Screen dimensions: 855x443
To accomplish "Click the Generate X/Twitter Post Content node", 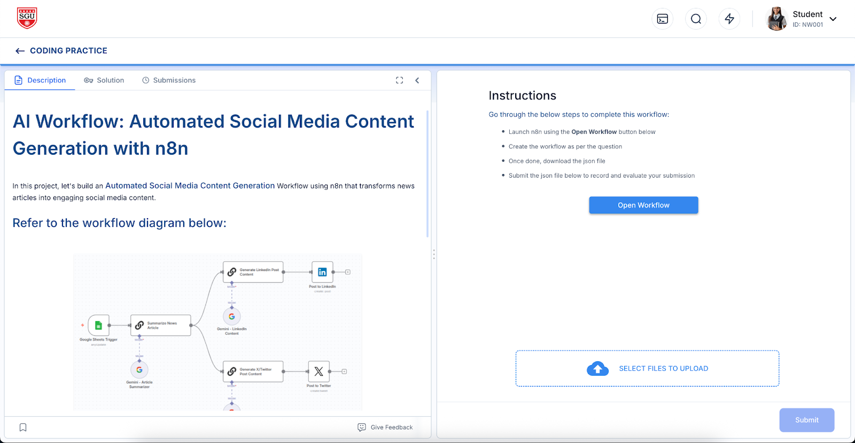I will (253, 371).
